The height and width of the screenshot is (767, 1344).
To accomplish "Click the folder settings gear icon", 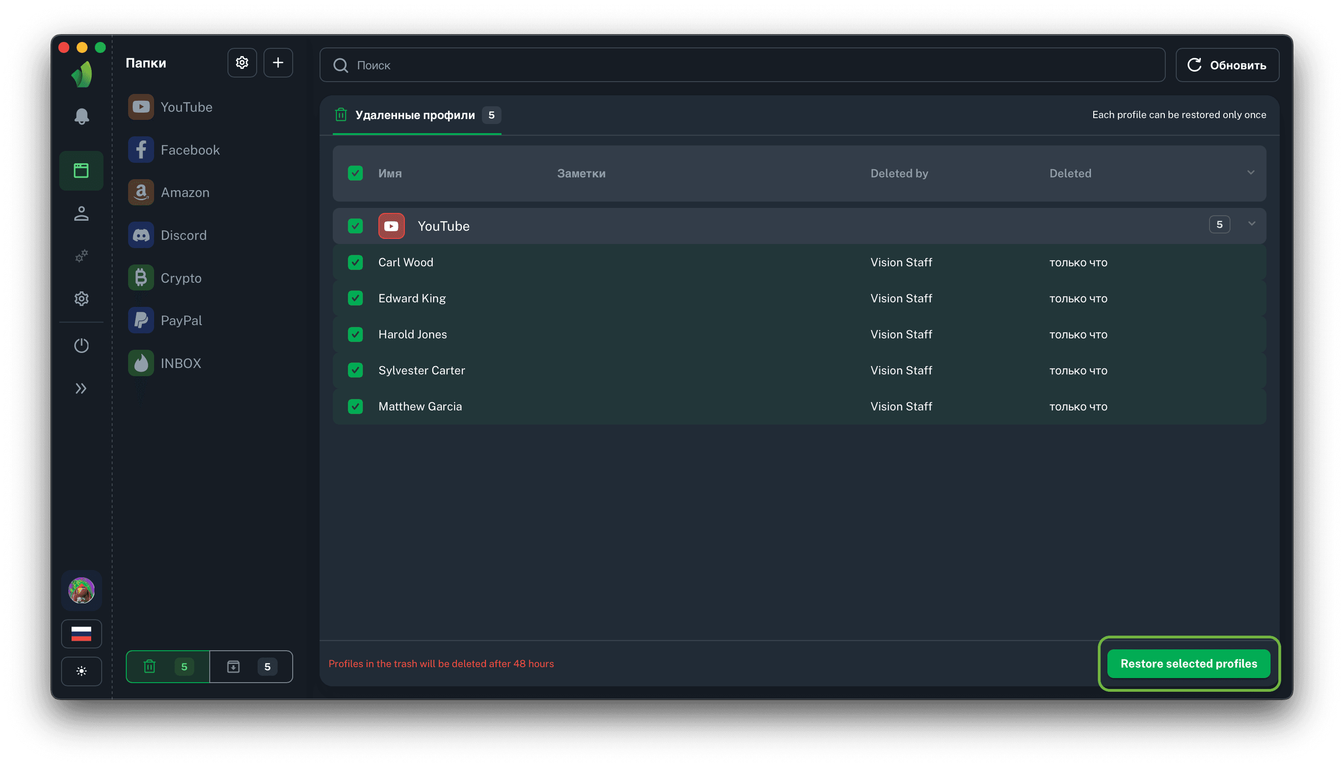I will click(242, 62).
